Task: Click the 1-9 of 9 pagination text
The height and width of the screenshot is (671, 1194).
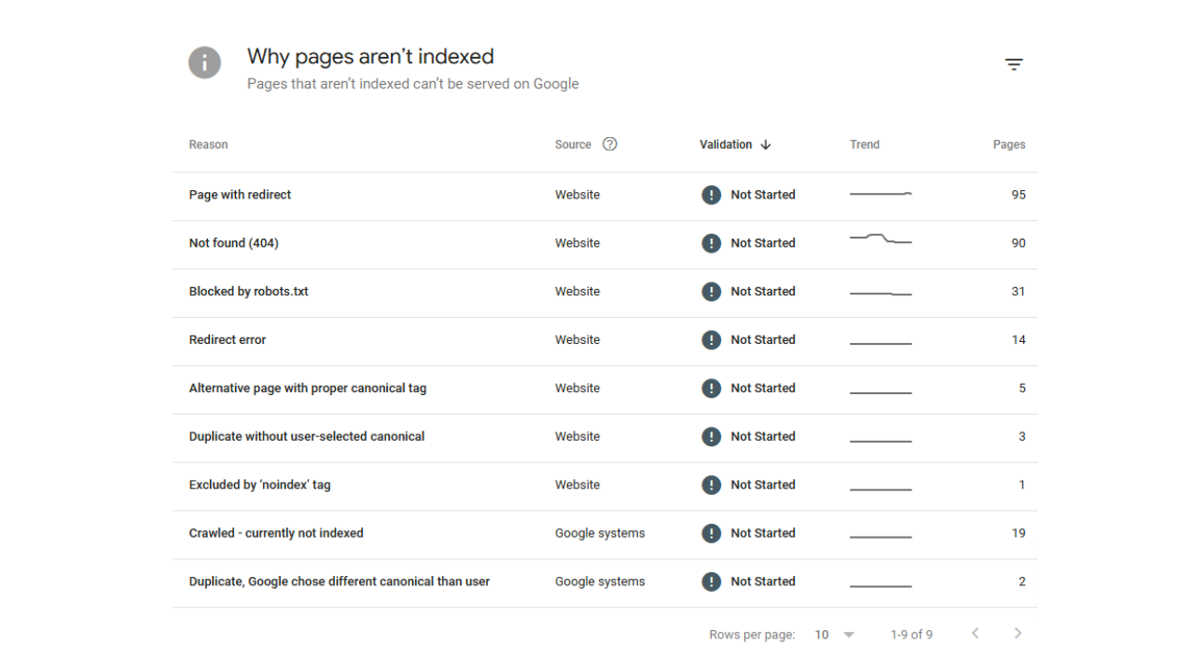Action: (x=911, y=635)
